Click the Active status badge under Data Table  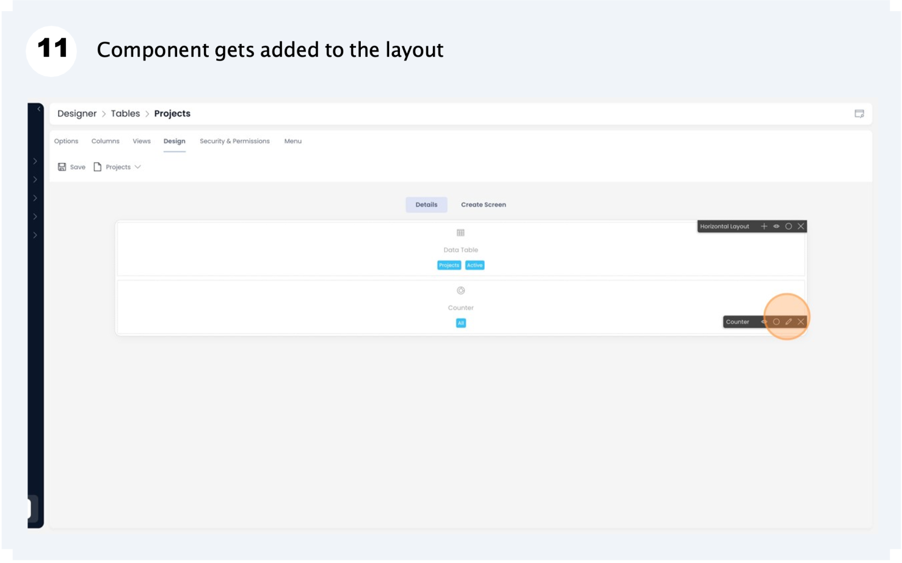coord(475,265)
